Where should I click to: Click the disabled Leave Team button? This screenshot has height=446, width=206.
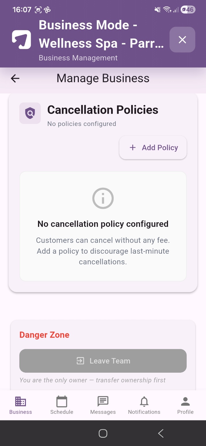click(x=103, y=361)
